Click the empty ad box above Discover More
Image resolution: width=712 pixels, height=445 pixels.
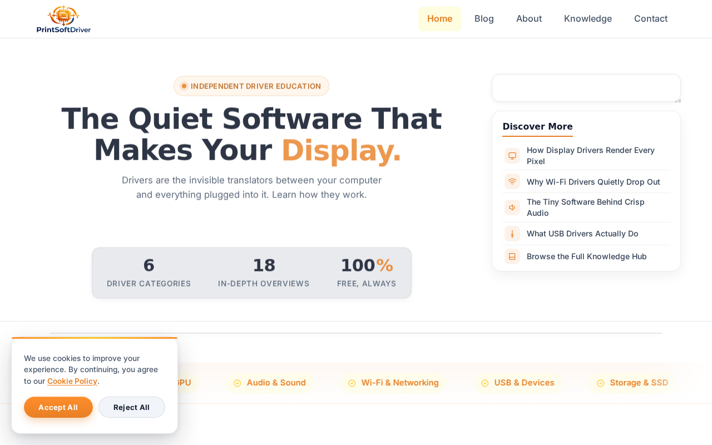pos(586,88)
